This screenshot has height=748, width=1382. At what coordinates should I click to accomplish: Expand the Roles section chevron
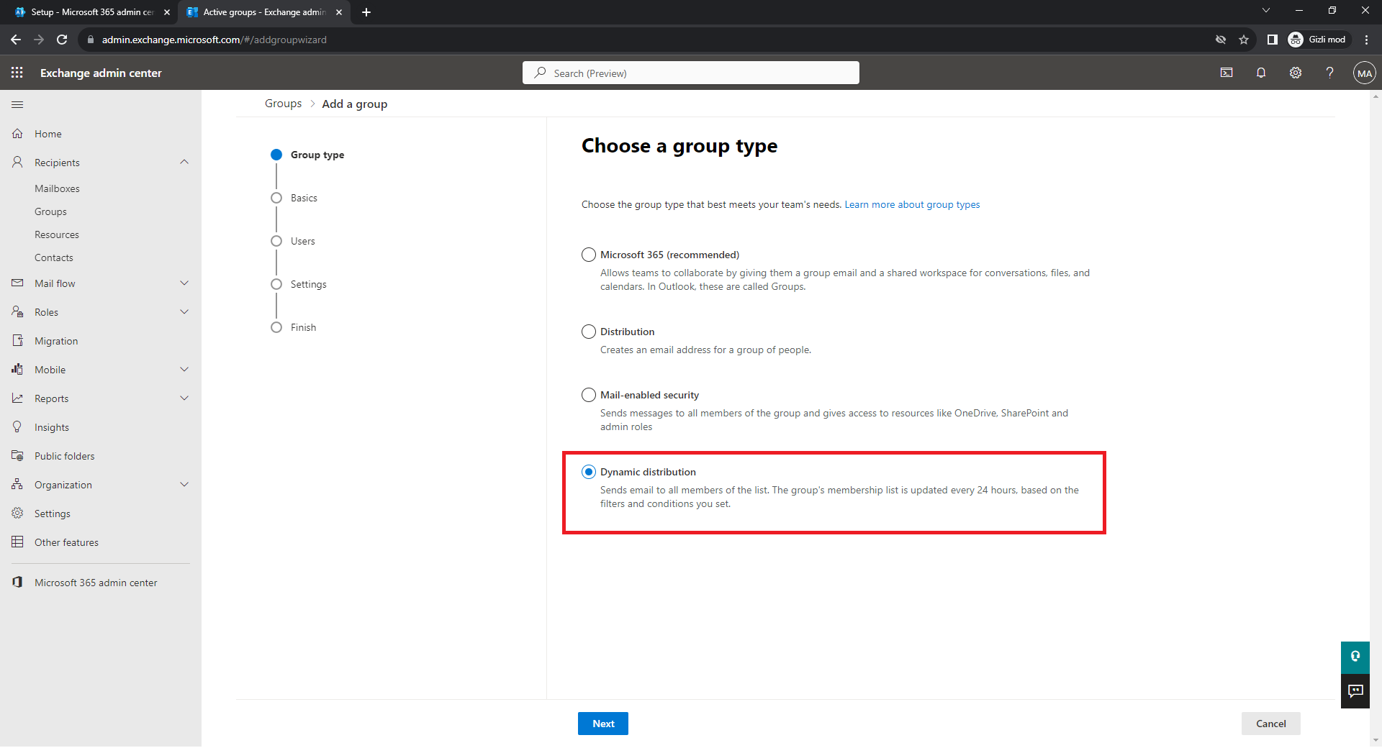pyautogui.click(x=184, y=312)
